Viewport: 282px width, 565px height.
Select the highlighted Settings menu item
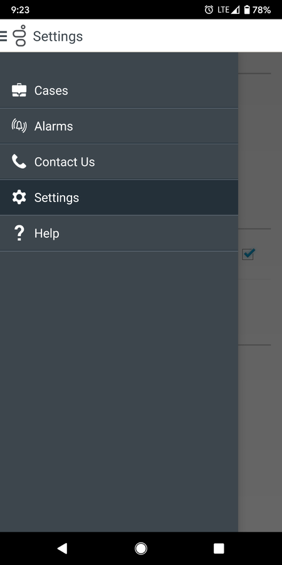119,198
